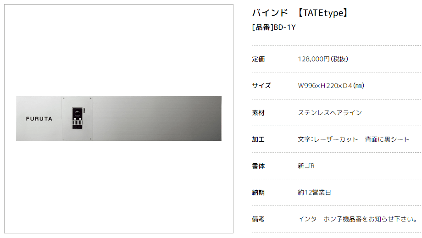Click the W996×H220×D4 size value
Image resolution: width=422 pixels, height=238 pixels.
[331, 86]
